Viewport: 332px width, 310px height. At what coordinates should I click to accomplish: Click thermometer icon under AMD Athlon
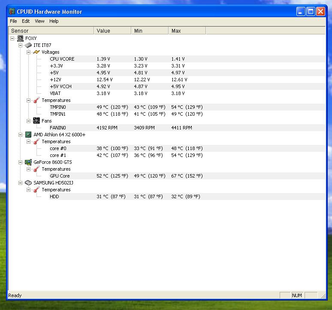tap(36, 141)
